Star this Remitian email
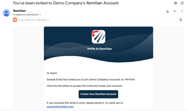The image size is (187, 111). point(167,11)
